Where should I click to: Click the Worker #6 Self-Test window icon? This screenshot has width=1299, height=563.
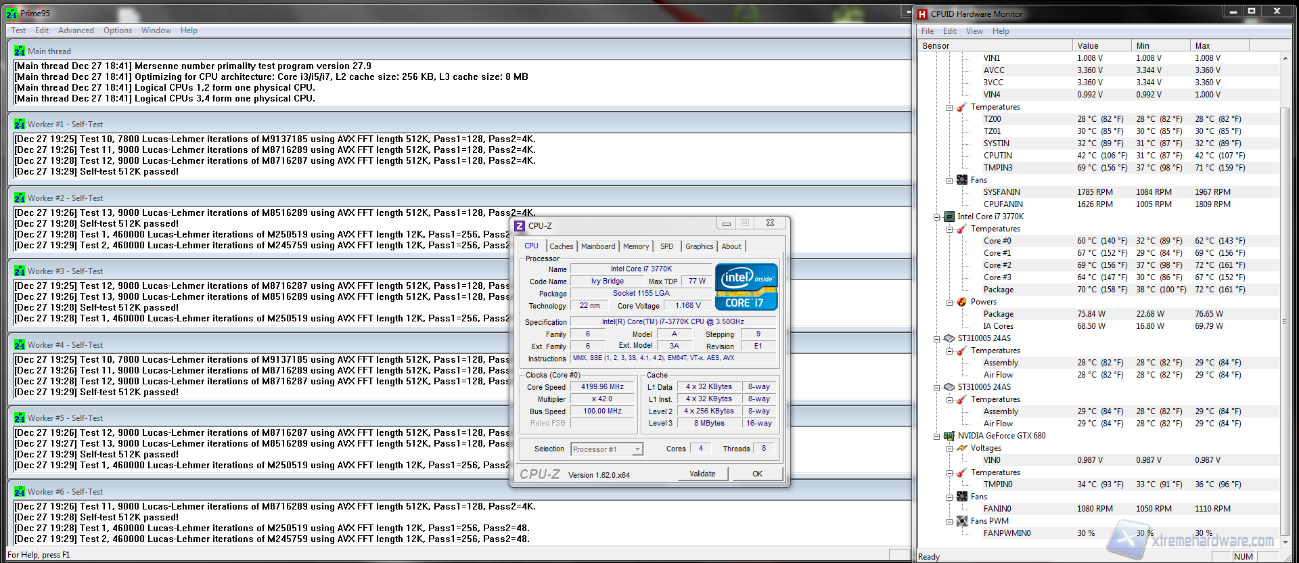[x=20, y=492]
